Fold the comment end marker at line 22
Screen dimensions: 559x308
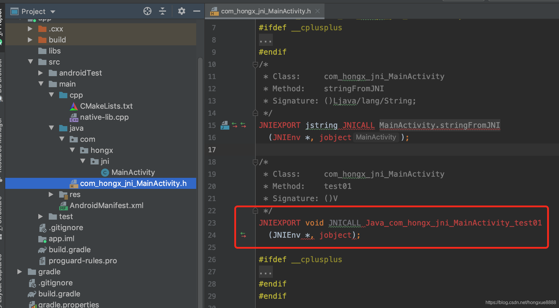(255, 211)
